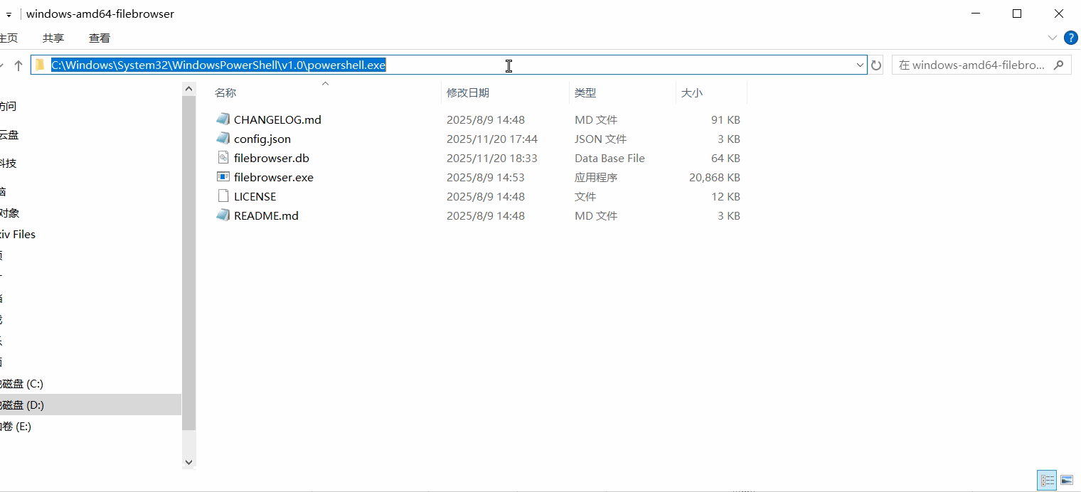Open the address bar history dropdown

(x=860, y=65)
